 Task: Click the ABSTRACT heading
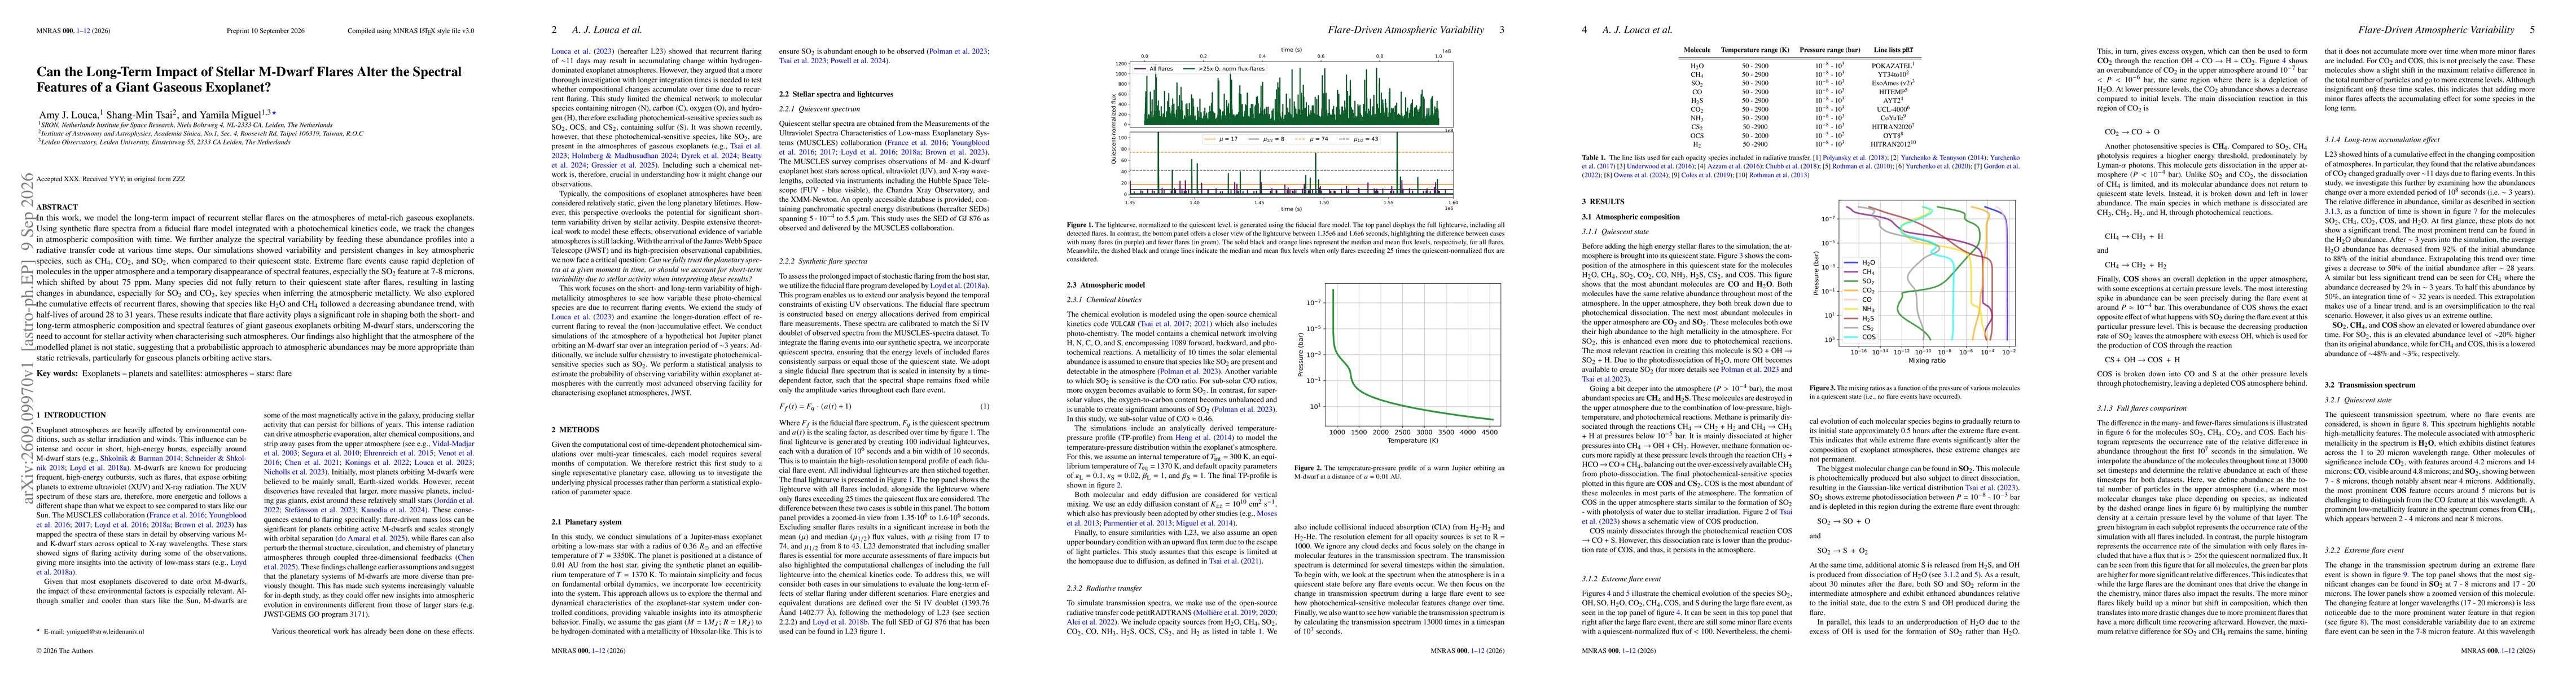tap(57, 207)
